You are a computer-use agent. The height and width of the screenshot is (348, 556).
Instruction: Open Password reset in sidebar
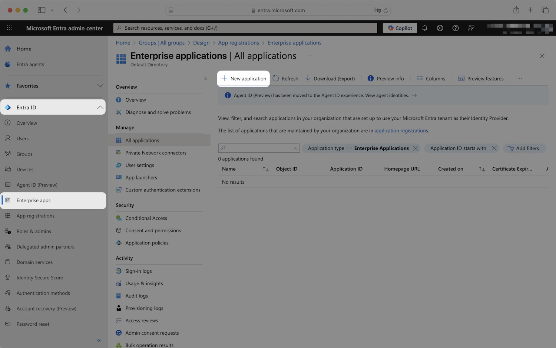[33, 324]
